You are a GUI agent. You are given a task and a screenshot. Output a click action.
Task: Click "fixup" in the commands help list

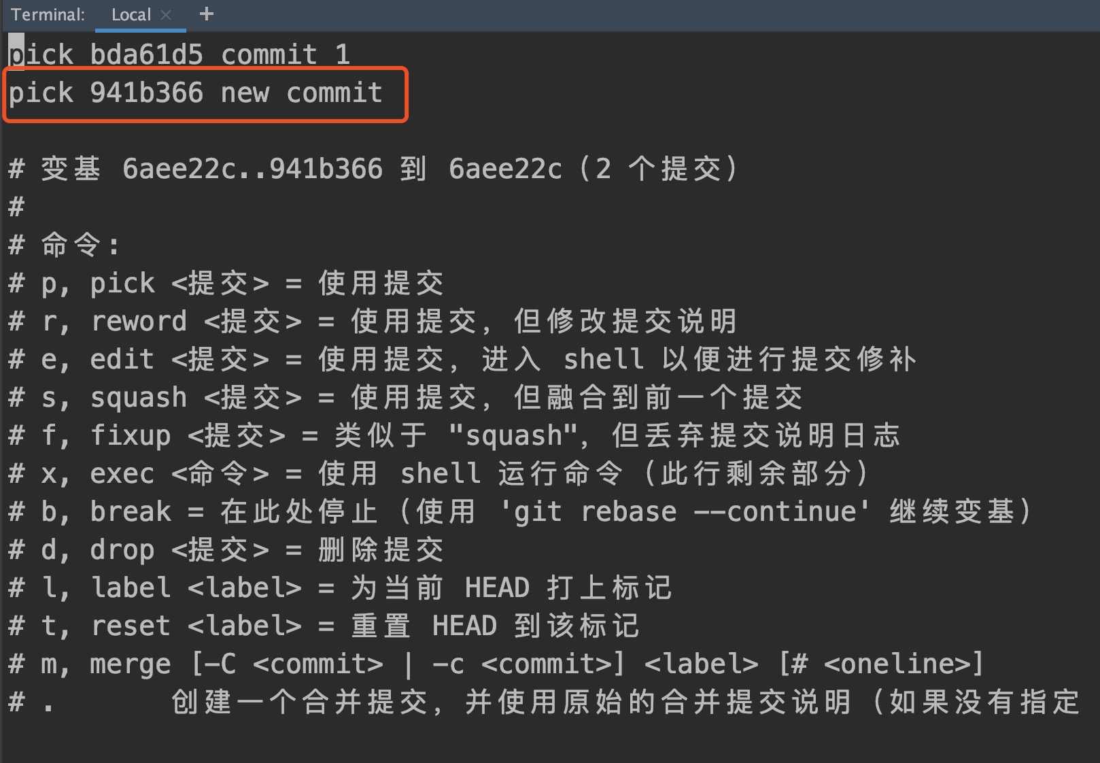click(x=131, y=436)
